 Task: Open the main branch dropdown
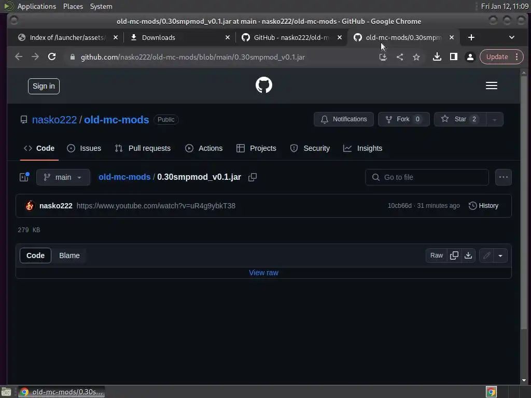point(63,177)
